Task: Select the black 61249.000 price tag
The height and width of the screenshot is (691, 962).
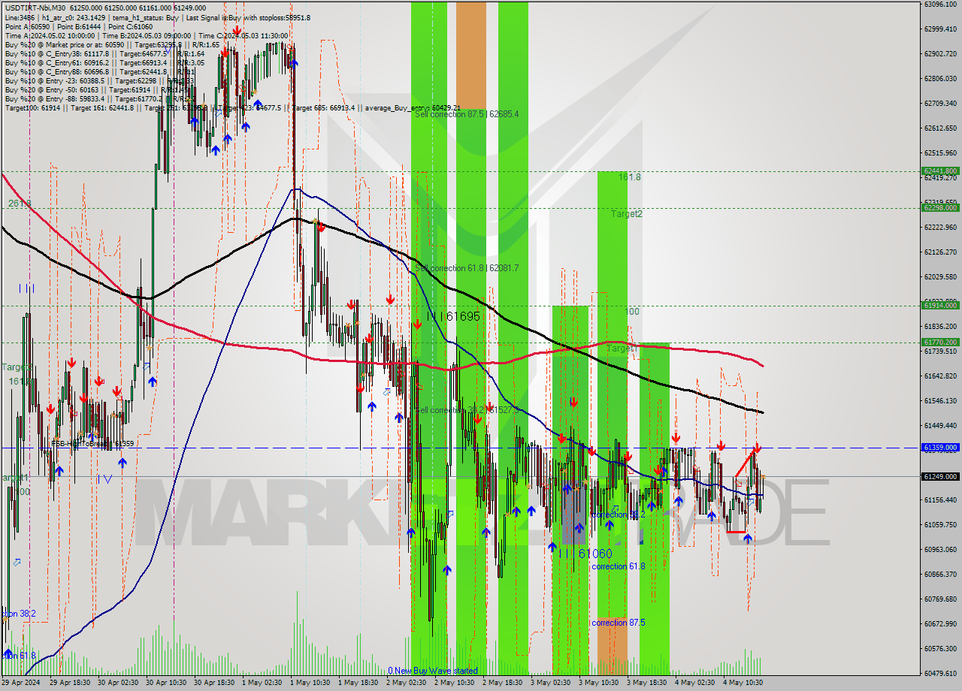Action: click(x=942, y=475)
